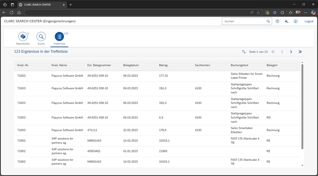
Task: Click the browser back arrow
Action: point(4,13)
